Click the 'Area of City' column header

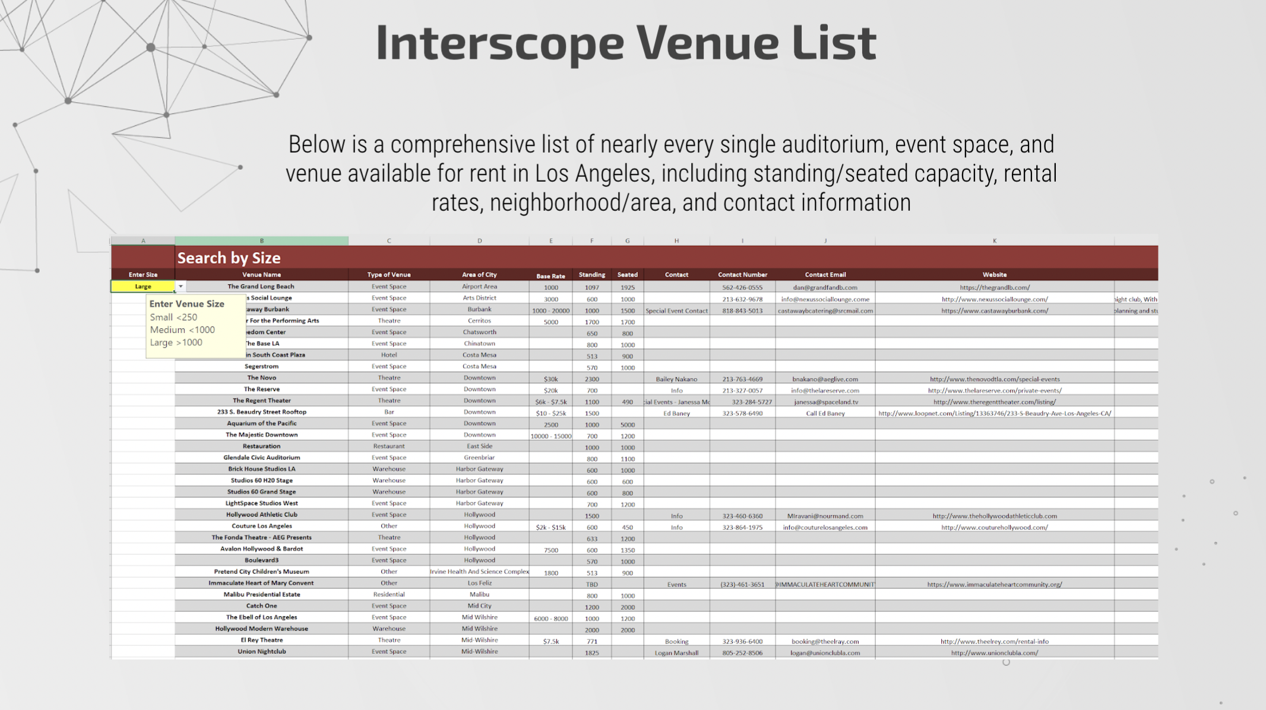click(x=479, y=275)
